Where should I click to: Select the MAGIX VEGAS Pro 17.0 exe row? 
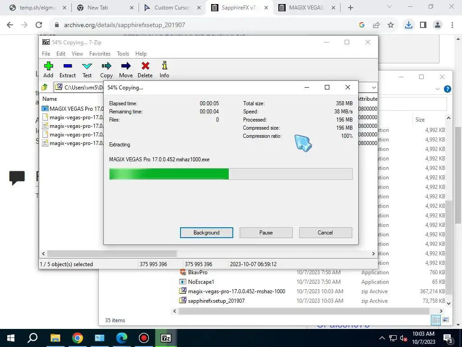click(x=73, y=108)
